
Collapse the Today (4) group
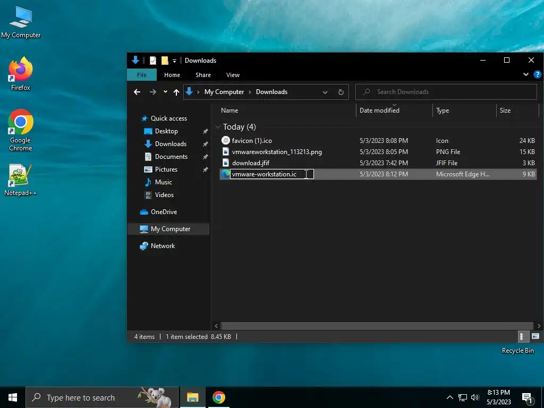point(218,127)
